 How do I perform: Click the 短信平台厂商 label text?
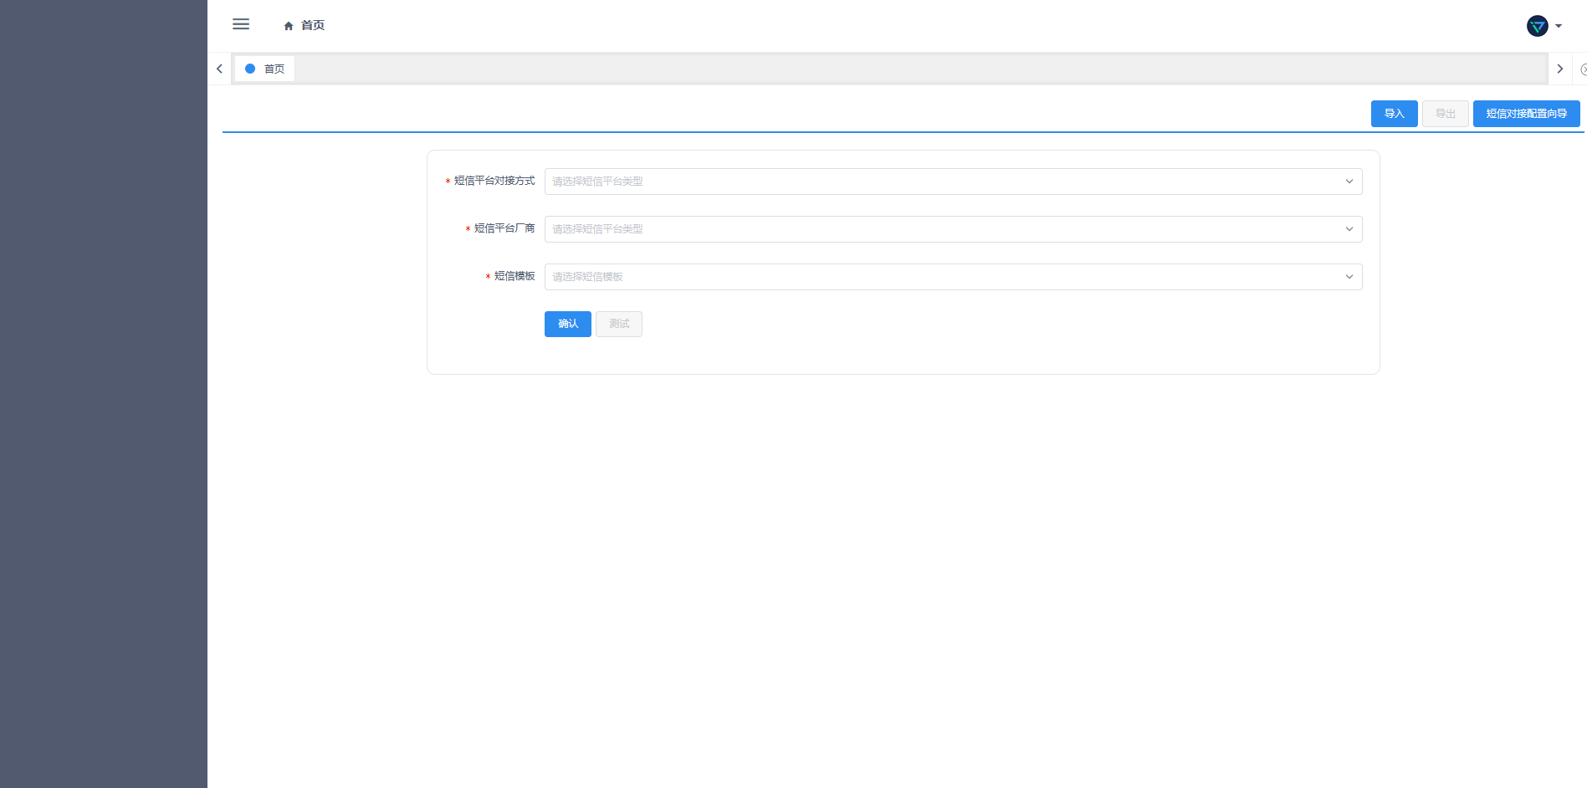tap(504, 228)
